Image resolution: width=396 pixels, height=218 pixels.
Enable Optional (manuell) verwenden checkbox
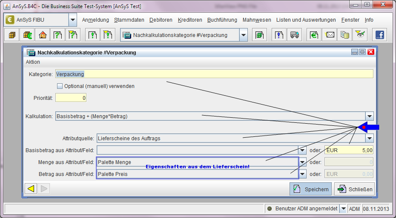point(60,86)
